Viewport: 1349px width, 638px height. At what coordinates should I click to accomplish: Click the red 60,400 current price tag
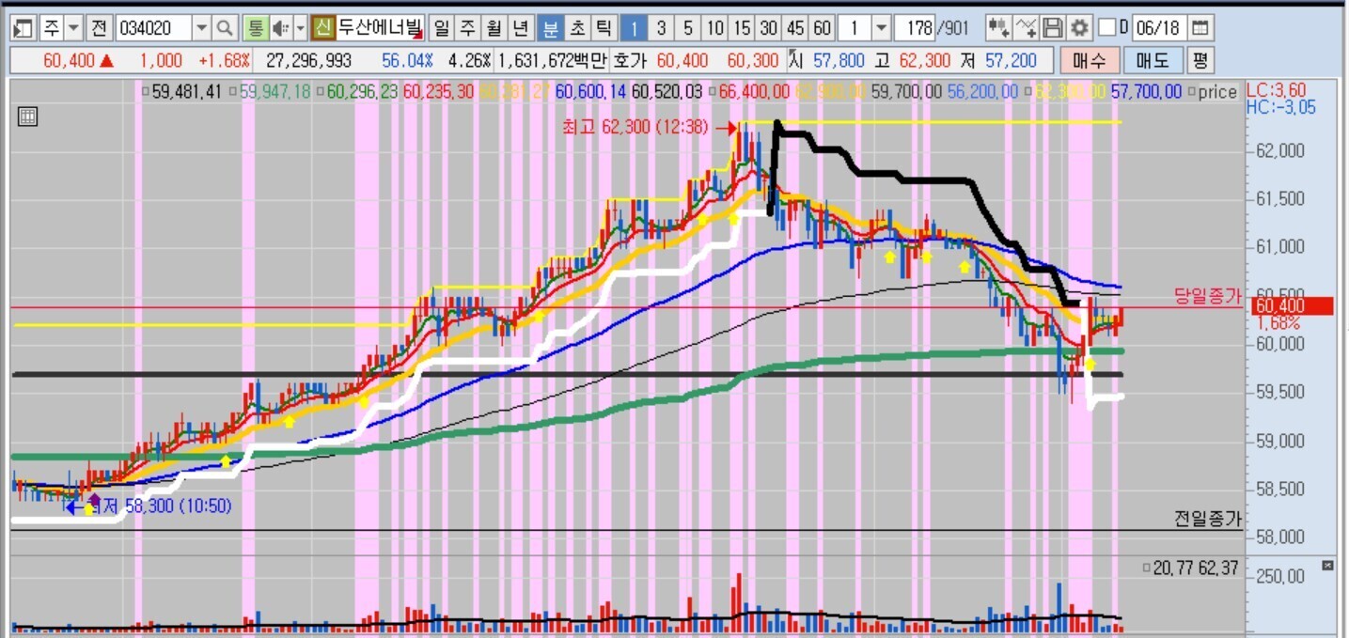pyautogui.click(x=1292, y=305)
